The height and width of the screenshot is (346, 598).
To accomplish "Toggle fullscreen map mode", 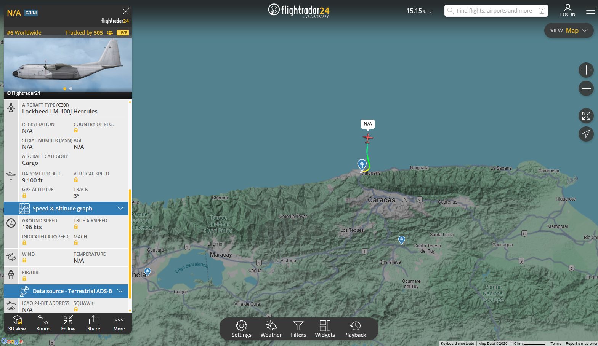I will click(586, 116).
